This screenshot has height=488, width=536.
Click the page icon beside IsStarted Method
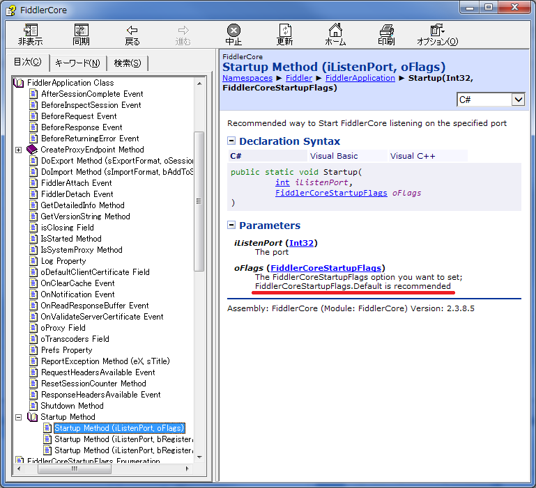click(x=33, y=238)
